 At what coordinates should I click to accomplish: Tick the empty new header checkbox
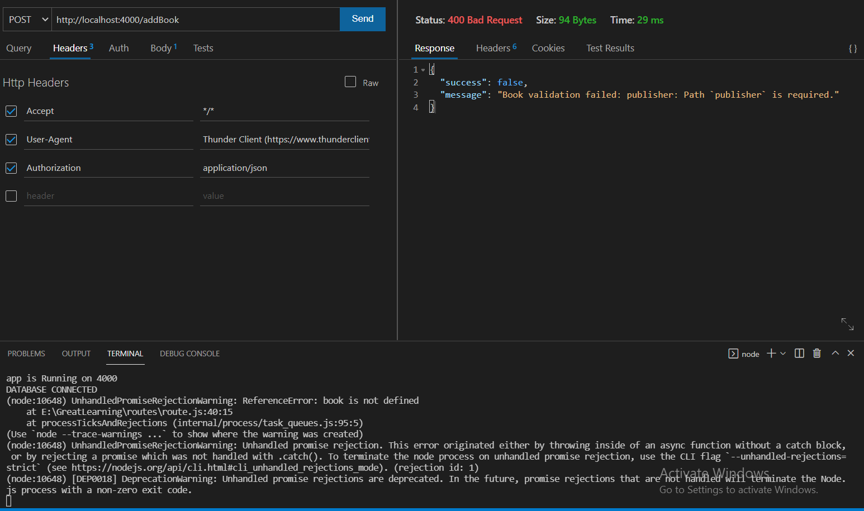(11, 196)
